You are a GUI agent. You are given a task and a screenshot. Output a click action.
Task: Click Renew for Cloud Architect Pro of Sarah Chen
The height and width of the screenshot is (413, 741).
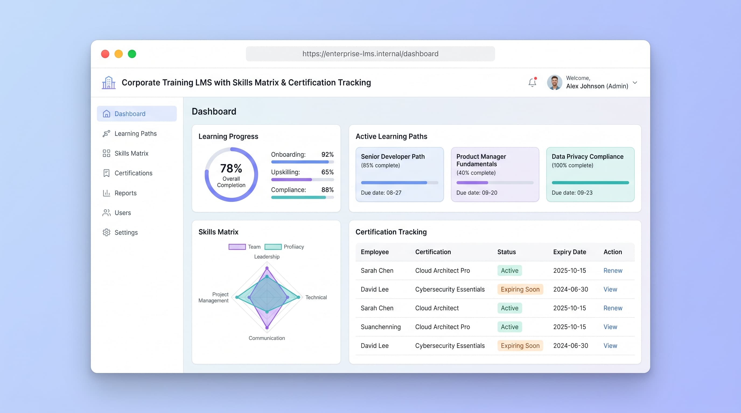tap(613, 270)
